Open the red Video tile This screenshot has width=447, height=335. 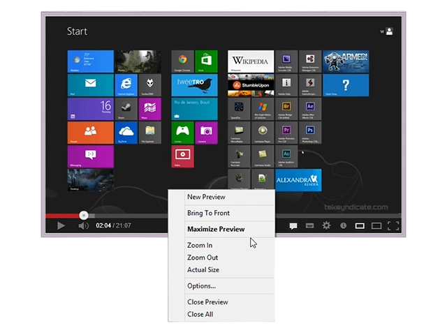182,156
